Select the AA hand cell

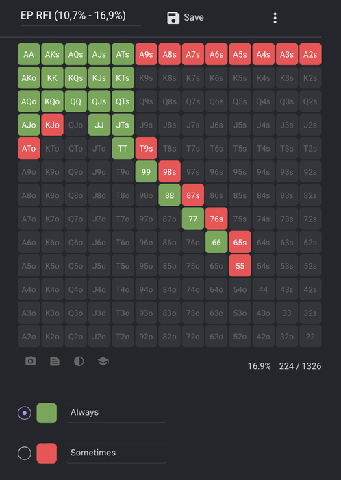pyautogui.click(x=29, y=54)
